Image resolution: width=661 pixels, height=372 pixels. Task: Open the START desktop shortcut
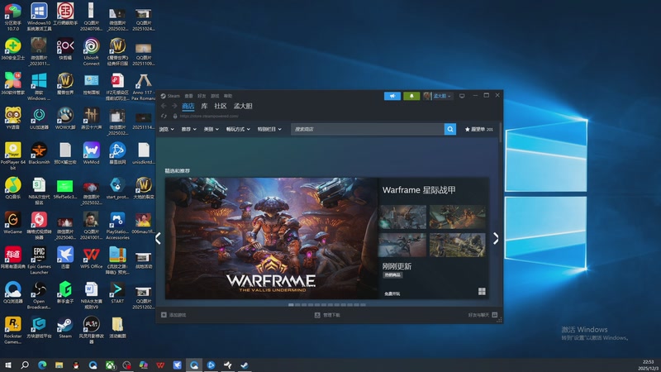tap(117, 293)
